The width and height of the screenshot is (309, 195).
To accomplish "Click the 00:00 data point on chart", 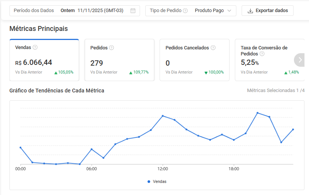I will (20, 147).
